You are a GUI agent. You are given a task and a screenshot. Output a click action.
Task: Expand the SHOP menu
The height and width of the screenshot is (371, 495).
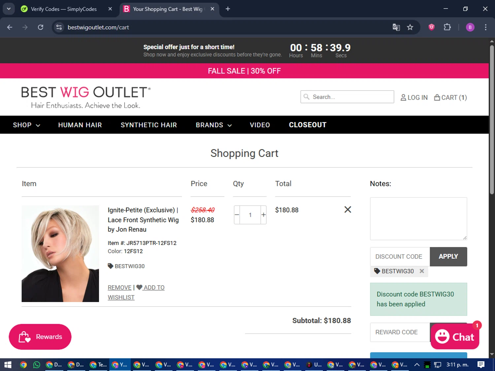[26, 125]
